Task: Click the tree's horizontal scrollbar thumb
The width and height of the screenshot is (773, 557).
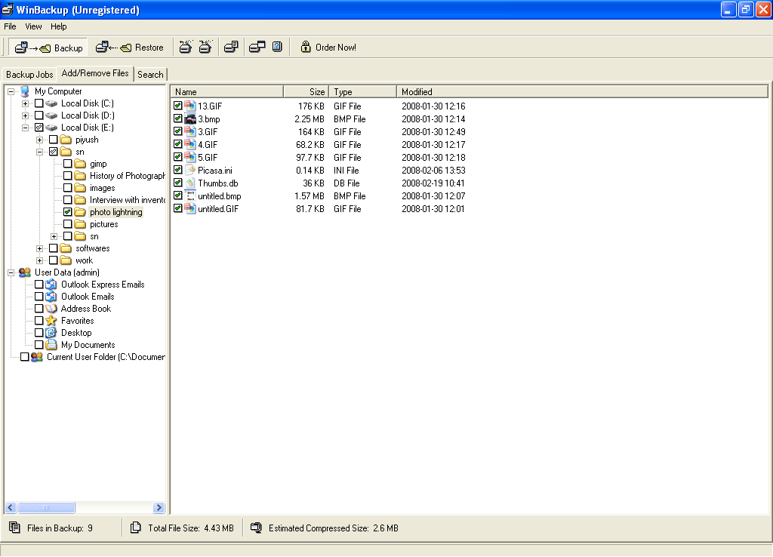Action: [x=46, y=507]
